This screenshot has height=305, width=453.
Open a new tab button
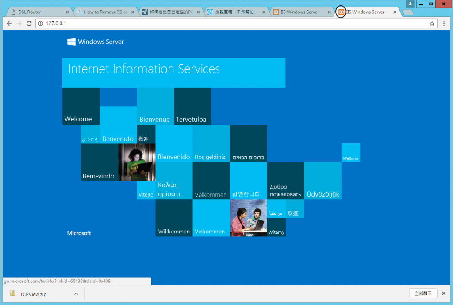tap(408, 12)
